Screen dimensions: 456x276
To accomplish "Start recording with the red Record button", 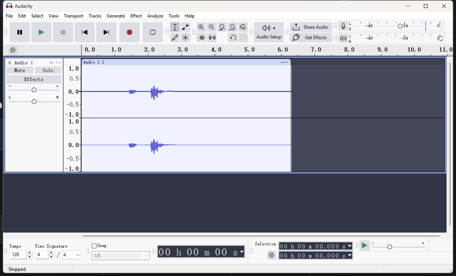I will pyautogui.click(x=129, y=32).
